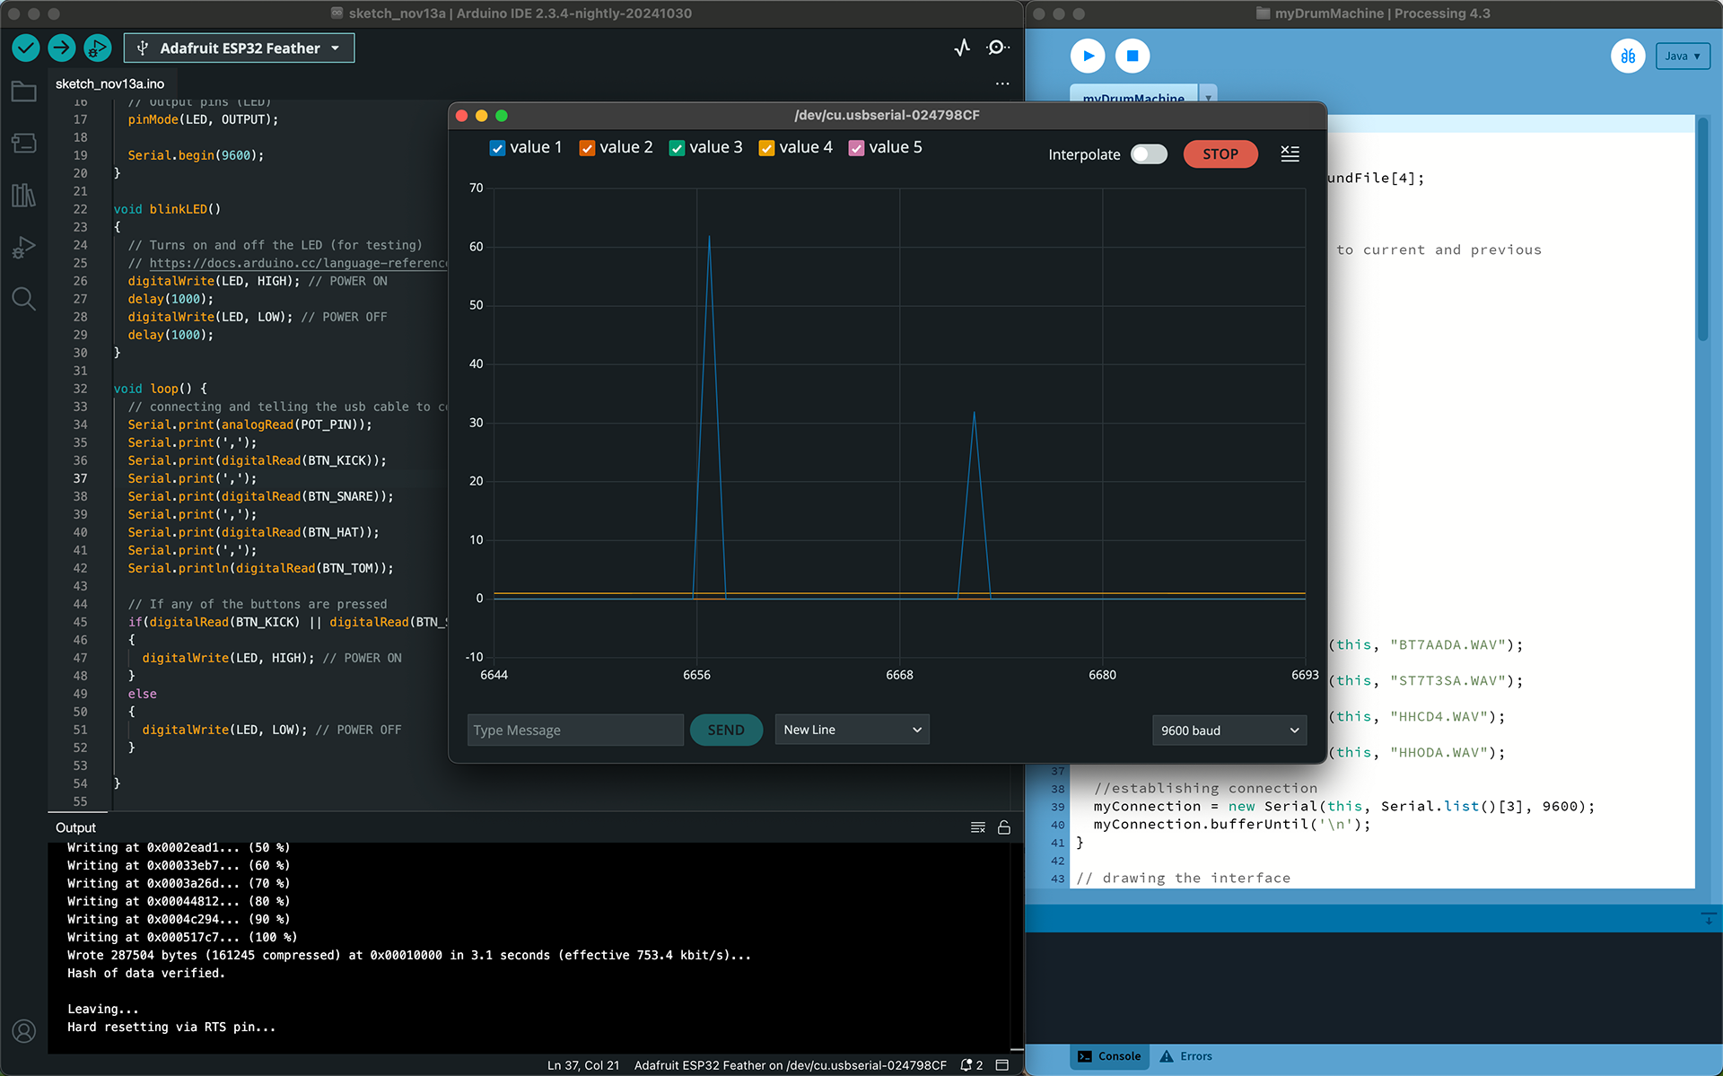Click the Upload arrow button in Arduino IDE

62,48
